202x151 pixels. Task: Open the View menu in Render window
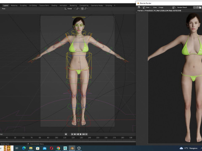pos(155,8)
